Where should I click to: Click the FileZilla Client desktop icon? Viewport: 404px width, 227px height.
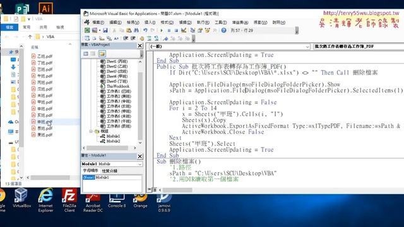click(x=69, y=200)
